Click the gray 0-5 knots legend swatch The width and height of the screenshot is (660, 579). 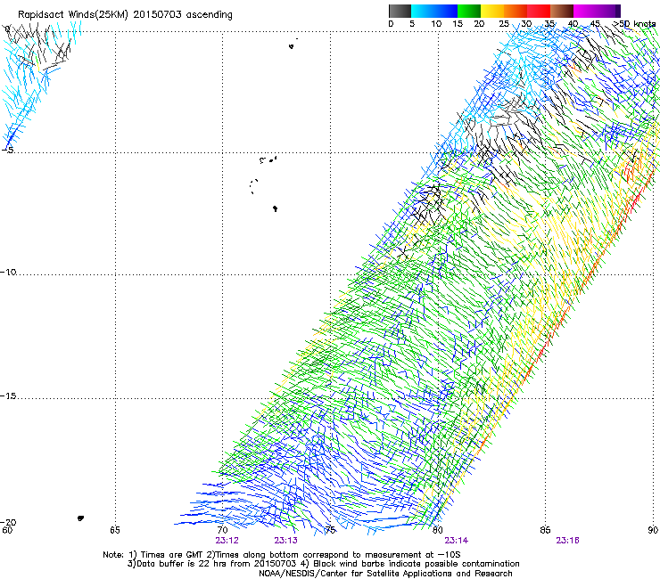[x=400, y=11]
